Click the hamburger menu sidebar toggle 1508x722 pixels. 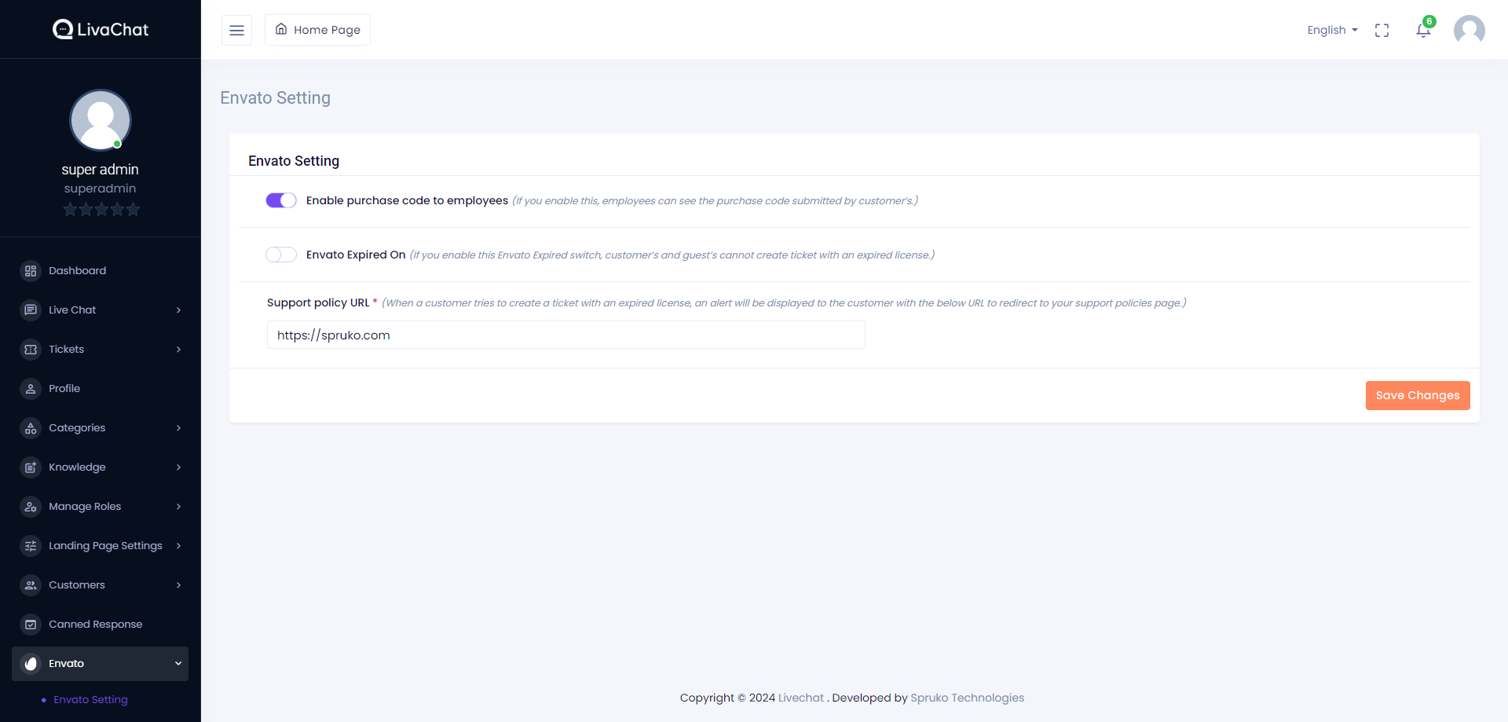pyautogui.click(x=236, y=31)
